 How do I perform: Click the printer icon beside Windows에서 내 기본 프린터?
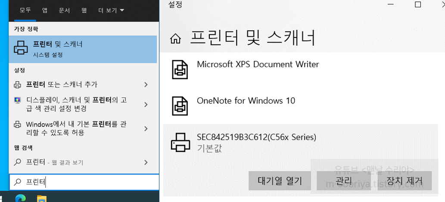18,124
